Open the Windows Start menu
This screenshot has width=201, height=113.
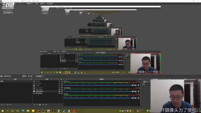[x=3, y=111]
